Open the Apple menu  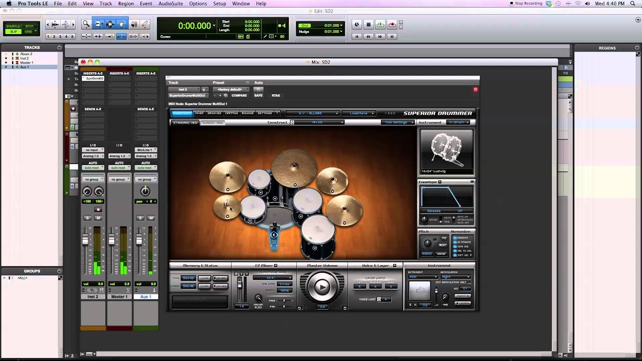pos(9,4)
